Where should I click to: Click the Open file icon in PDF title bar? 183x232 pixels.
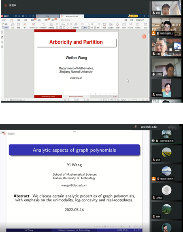click(16, 16)
